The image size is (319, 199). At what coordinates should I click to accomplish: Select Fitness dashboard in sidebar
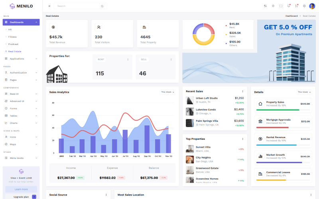(x=12, y=37)
